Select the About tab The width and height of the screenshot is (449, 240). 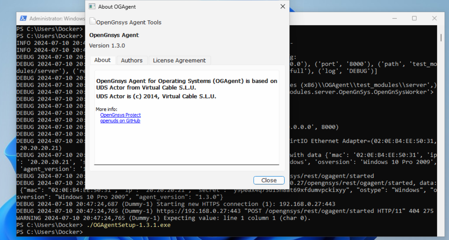(102, 60)
